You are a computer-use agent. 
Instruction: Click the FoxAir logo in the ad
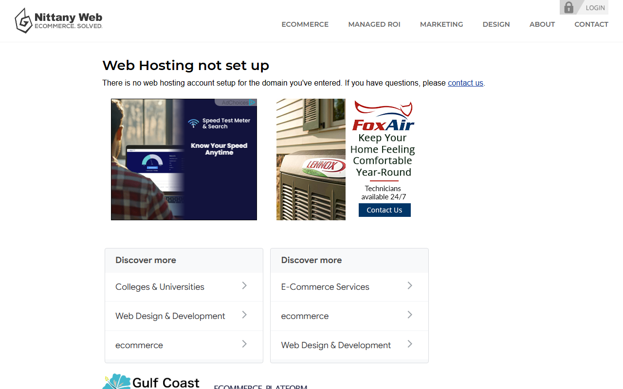384,116
